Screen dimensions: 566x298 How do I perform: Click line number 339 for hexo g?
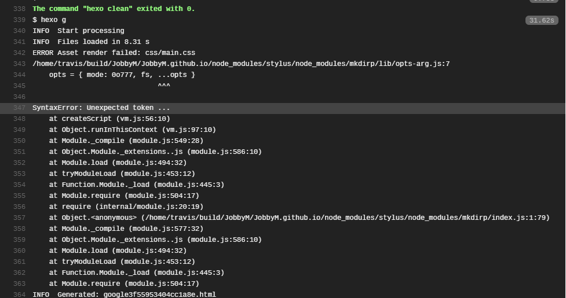click(19, 20)
